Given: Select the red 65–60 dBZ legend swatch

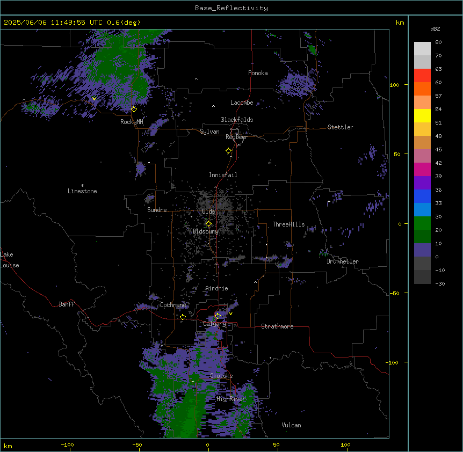Looking at the screenshot, I should coord(422,76).
